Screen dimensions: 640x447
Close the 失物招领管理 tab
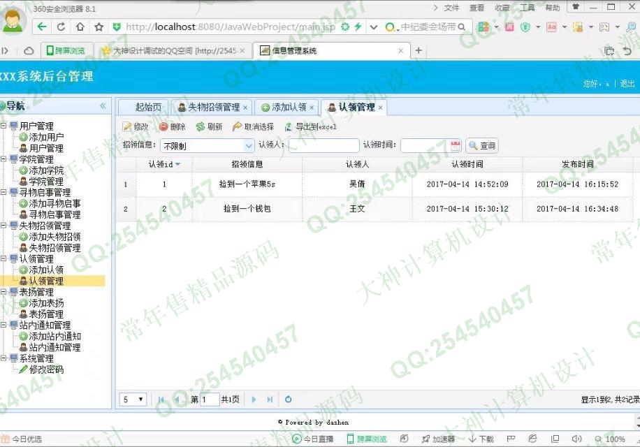pyautogui.click(x=245, y=108)
